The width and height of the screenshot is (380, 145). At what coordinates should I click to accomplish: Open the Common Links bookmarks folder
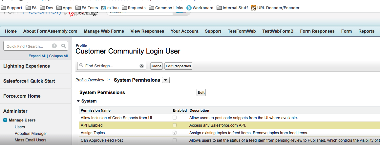click(x=166, y=8)
